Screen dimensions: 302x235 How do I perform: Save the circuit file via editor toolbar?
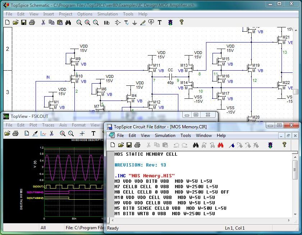[129, 145]
